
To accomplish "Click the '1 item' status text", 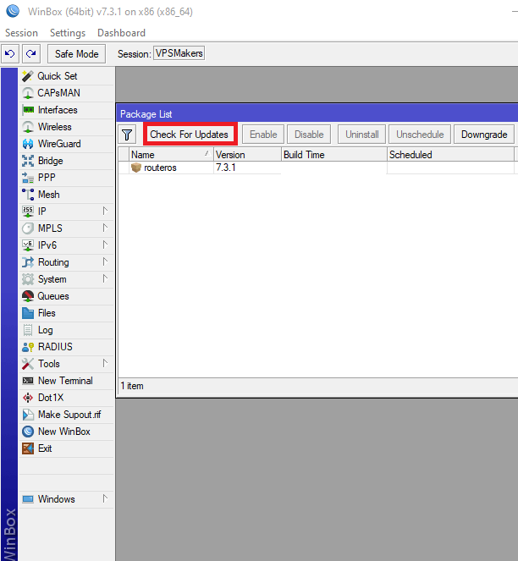I will pos(132,386).
